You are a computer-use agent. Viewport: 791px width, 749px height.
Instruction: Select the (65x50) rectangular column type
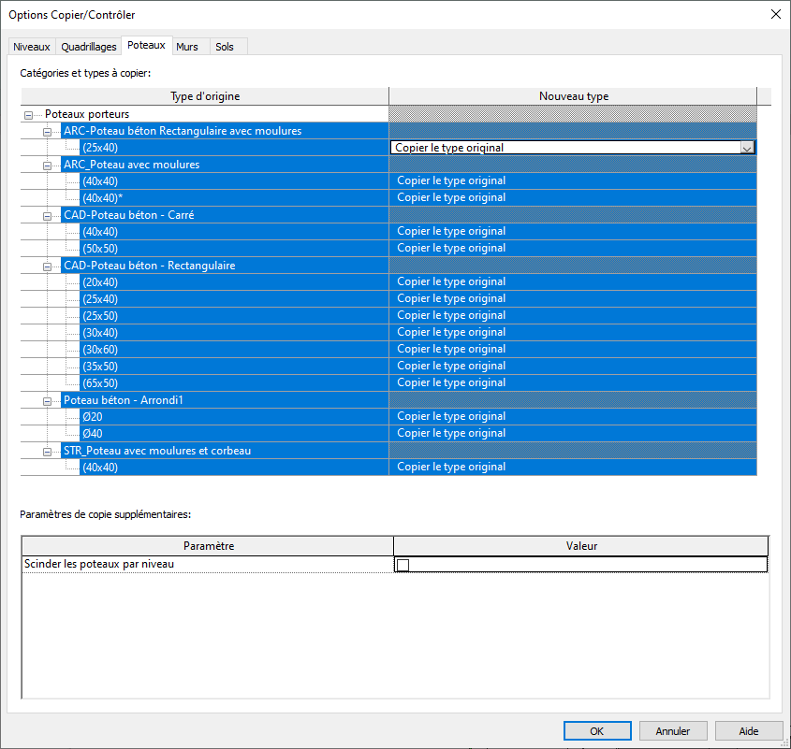point(100,383)
